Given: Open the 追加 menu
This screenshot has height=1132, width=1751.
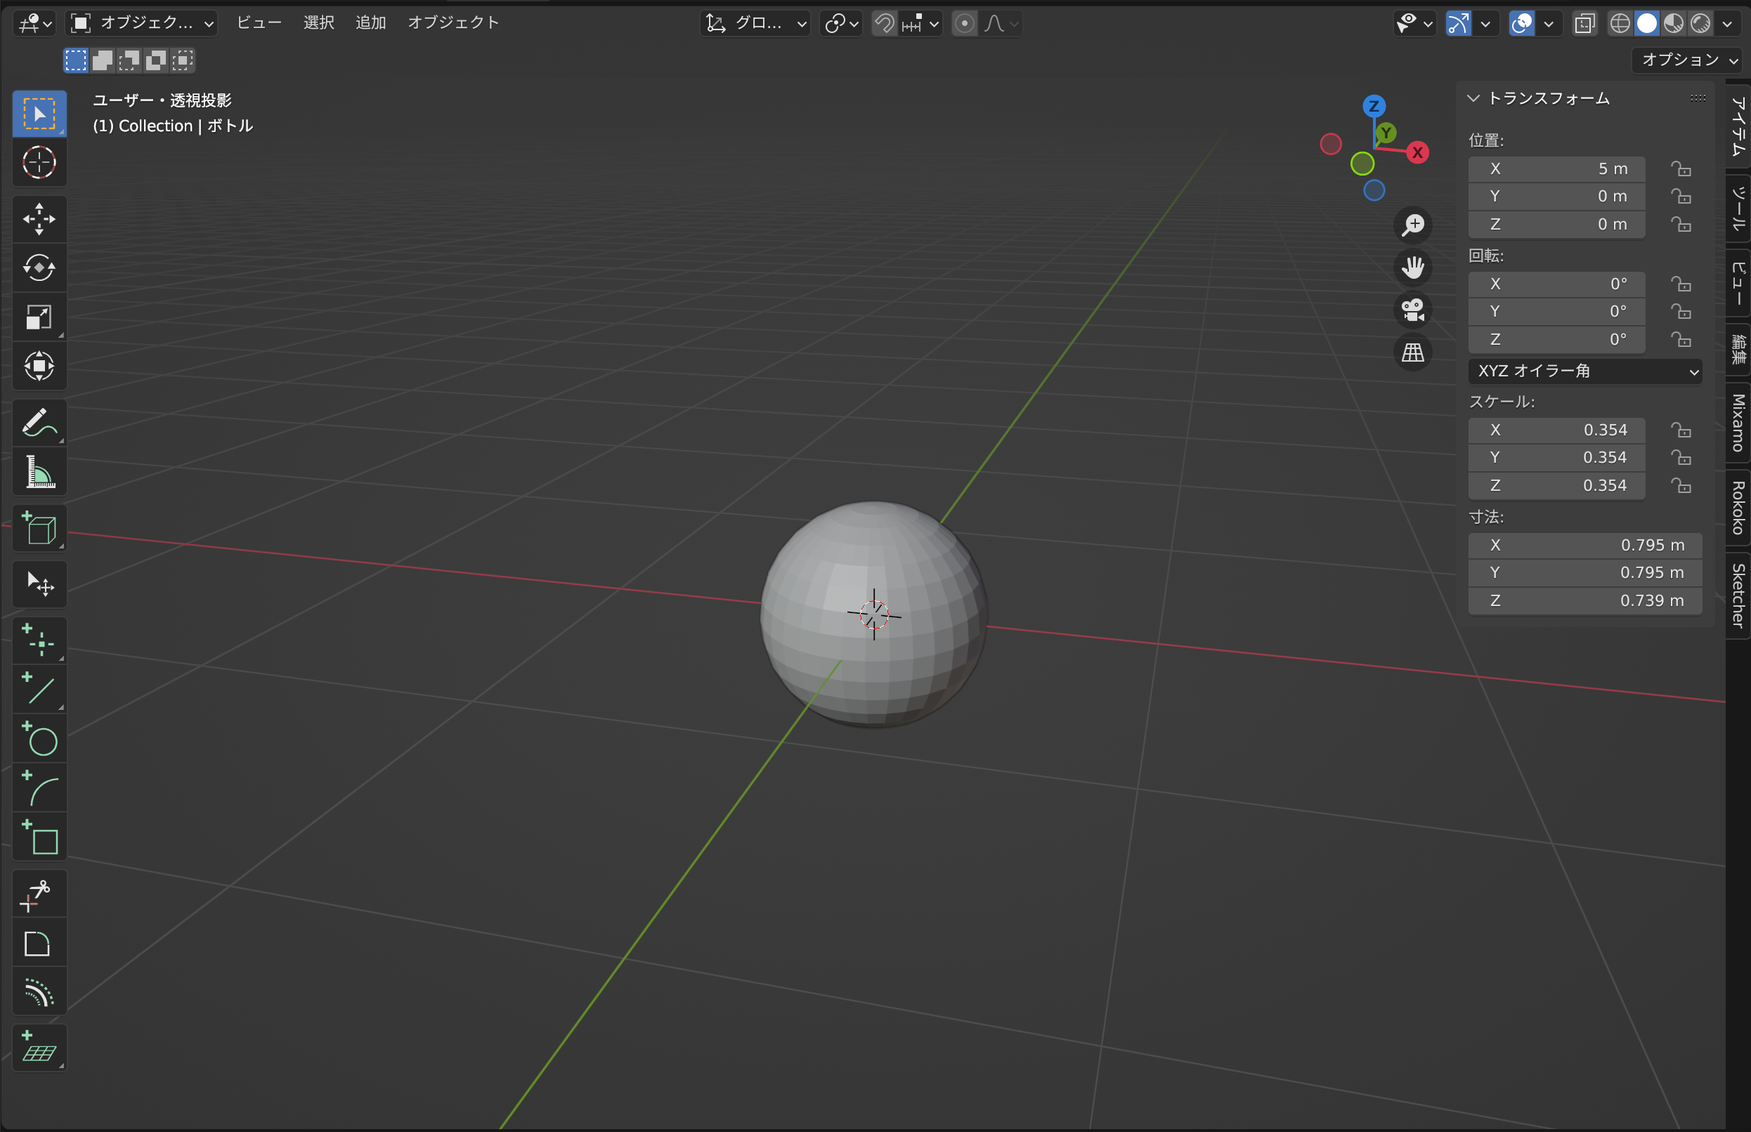Looking at the screenshot, I should pos(372,22).
